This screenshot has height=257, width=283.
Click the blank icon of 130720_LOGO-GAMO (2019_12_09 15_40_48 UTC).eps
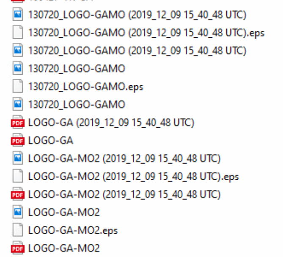18,32
